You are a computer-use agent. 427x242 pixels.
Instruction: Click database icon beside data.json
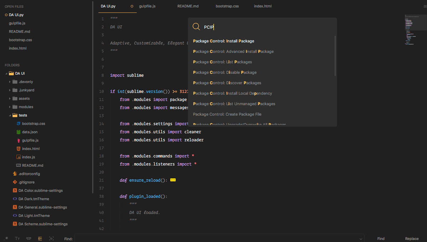(19, 132)
